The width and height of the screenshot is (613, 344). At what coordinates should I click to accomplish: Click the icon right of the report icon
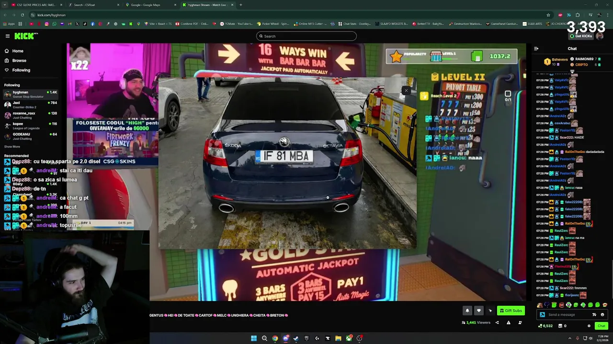coord(520,322)
